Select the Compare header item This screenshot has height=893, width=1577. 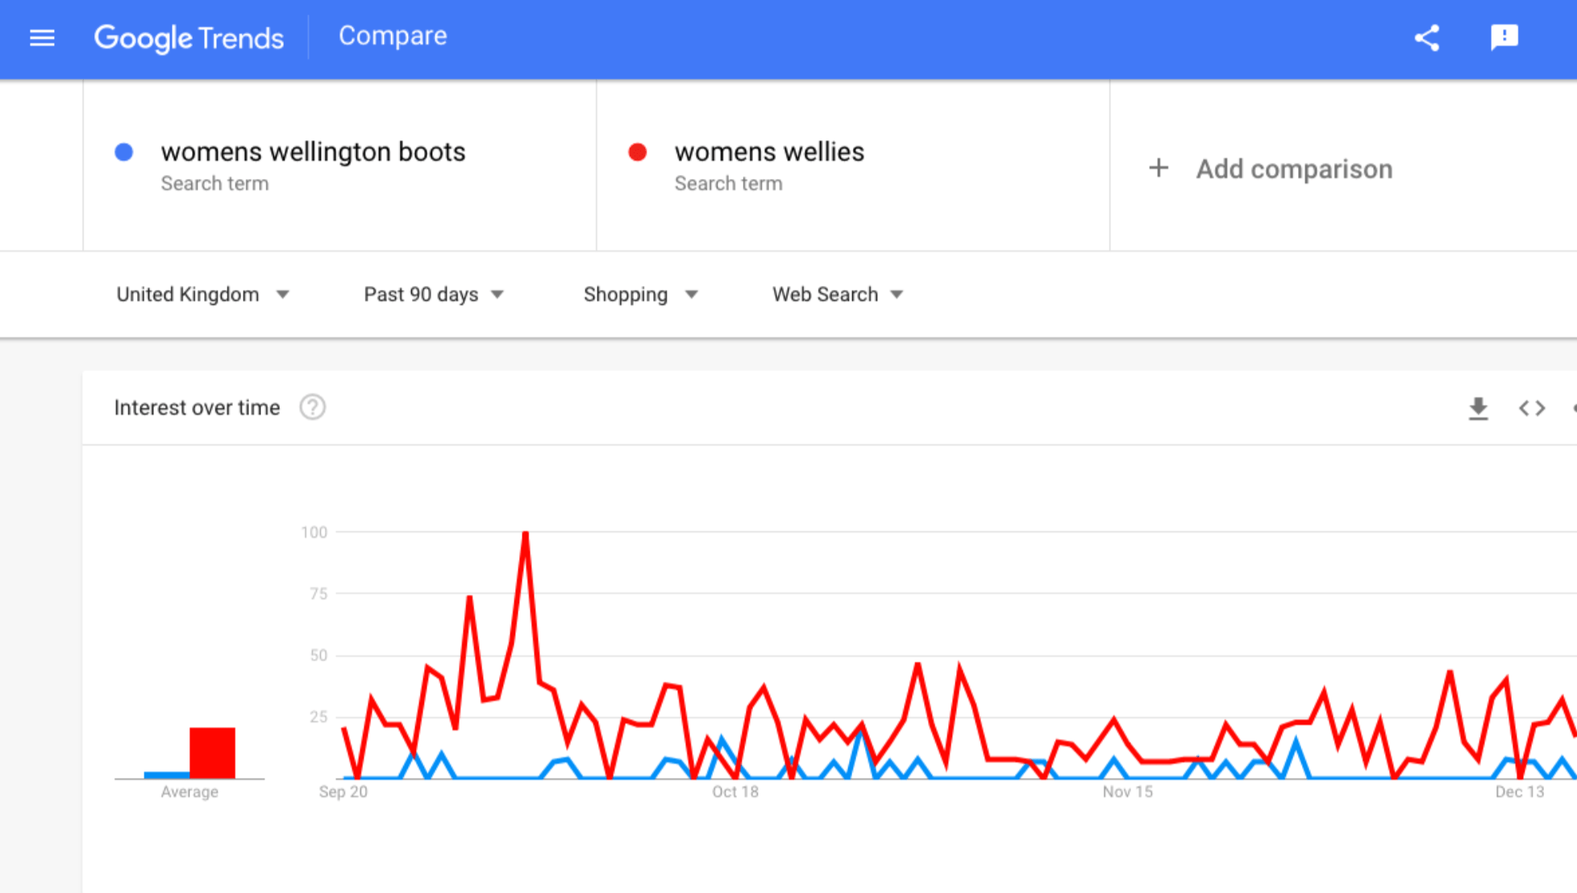[393, 36]
